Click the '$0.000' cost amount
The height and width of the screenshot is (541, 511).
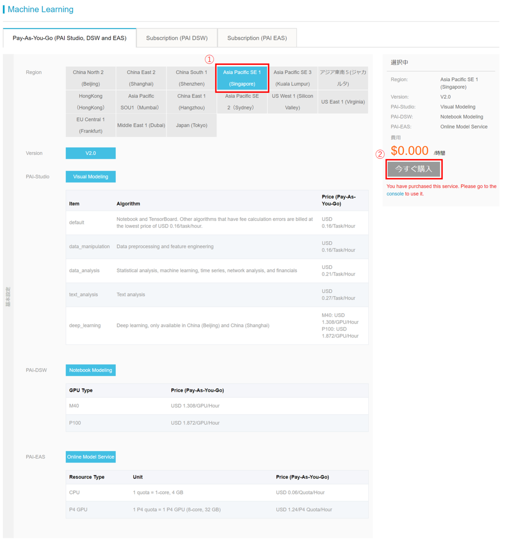(410, 151)
